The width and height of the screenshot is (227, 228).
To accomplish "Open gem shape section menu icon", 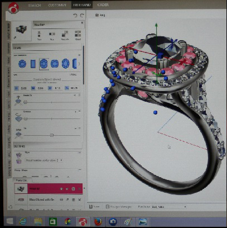I will click(x=79, y=55).
